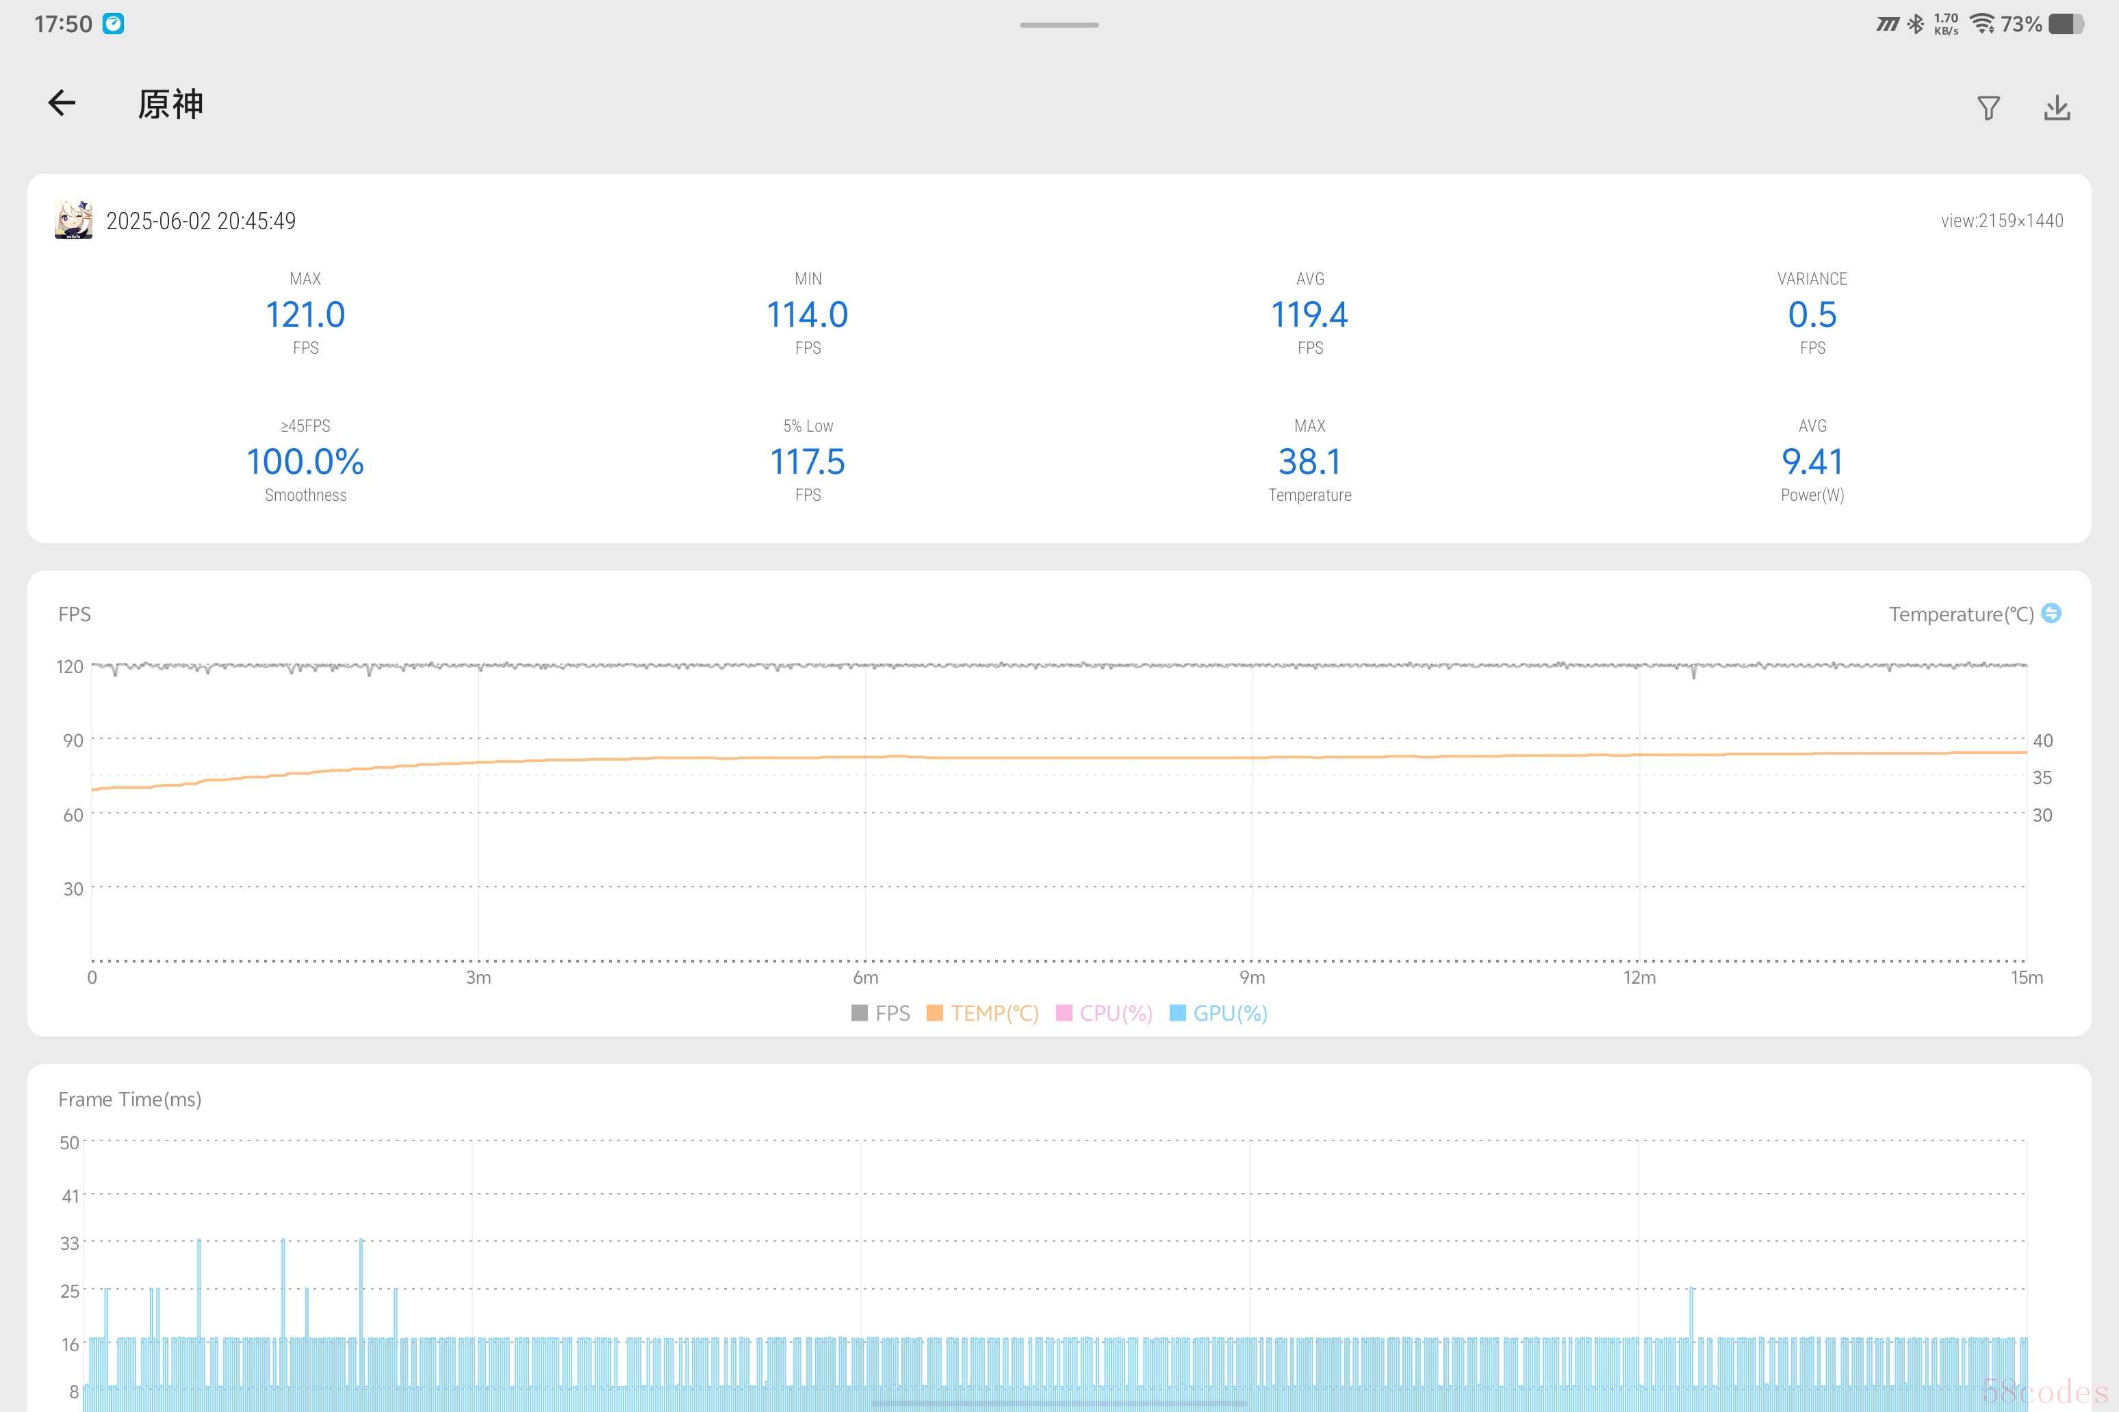2119x1412 pixels.
Task: Toggle the FPS legend series
Action: coord(892,1013)
